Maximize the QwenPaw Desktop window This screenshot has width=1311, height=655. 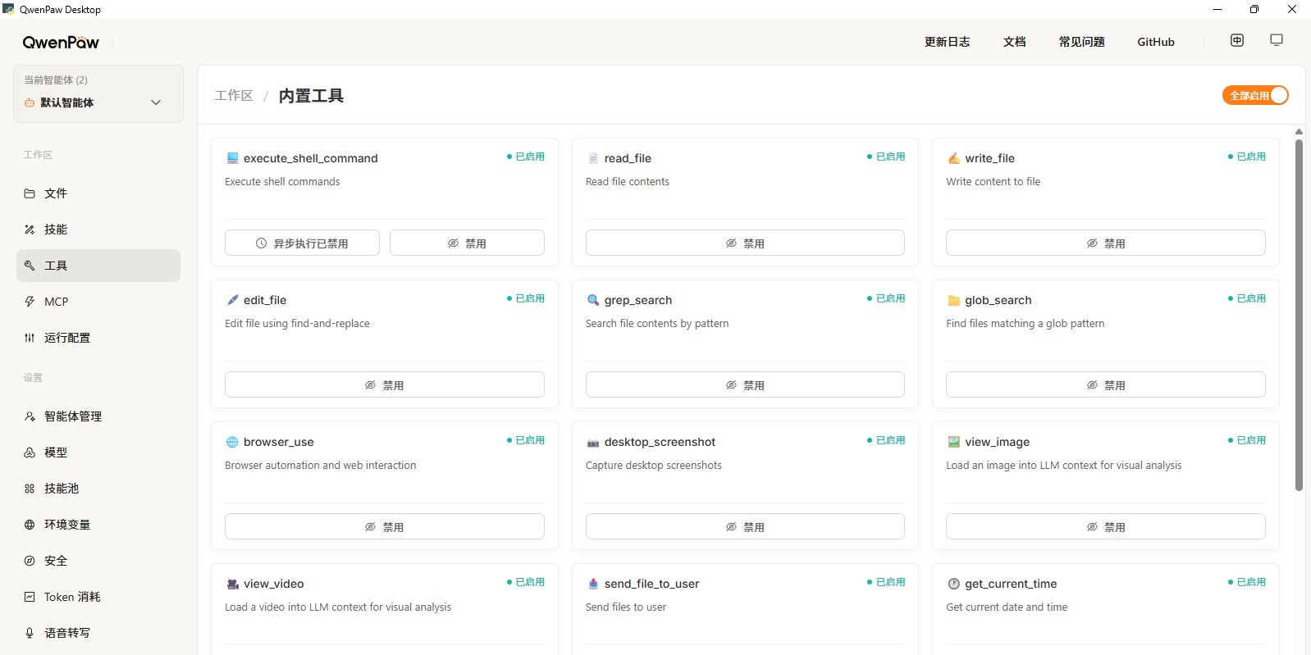point(1254,9)
